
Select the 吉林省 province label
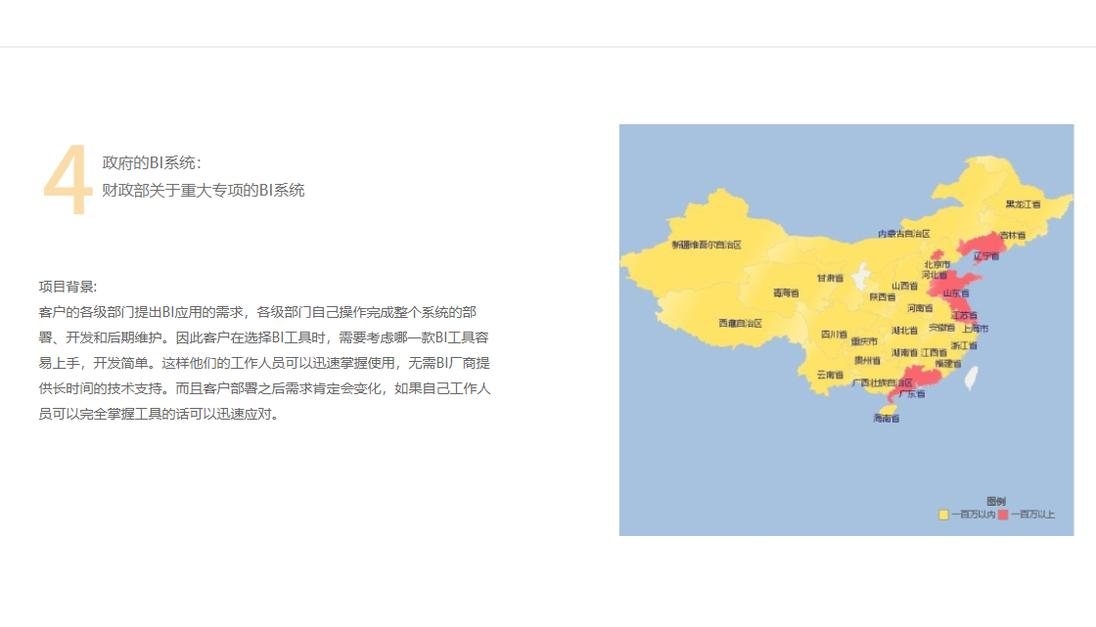point(1012,236)
